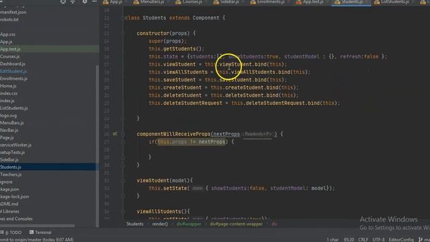
Task: Click the this.deleteStudentRequest binding line
Action: [245, 103]
